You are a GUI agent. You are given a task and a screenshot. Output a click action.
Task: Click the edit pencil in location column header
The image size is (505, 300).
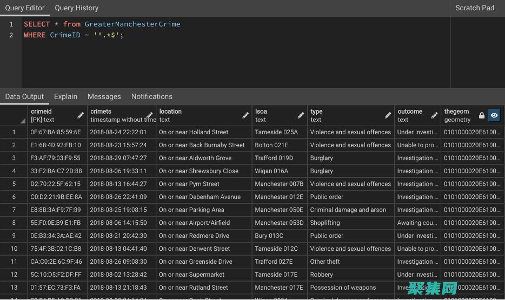click(245, 115)
